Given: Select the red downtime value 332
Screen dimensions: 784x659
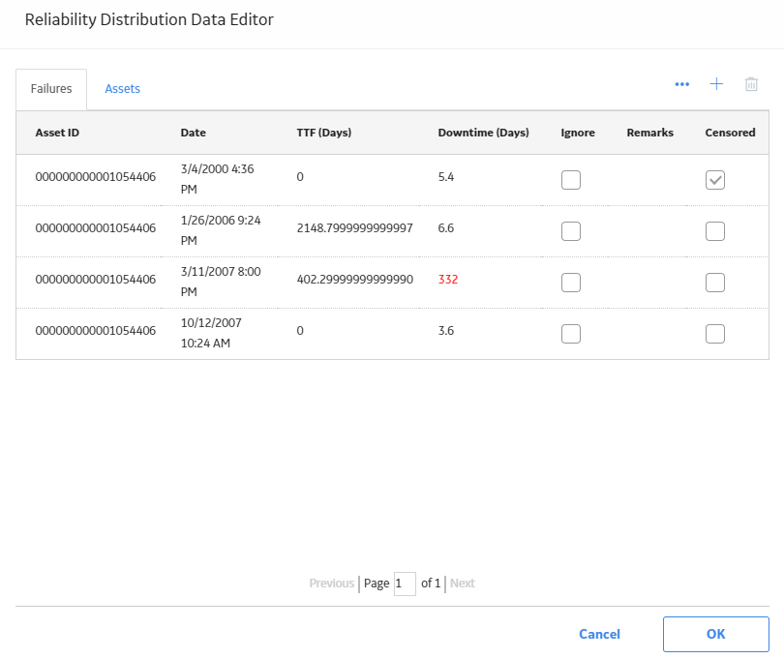Looking at the screenshot, I should click(448, 280).
